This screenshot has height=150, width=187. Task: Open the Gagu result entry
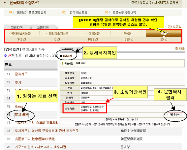point(19,106)
